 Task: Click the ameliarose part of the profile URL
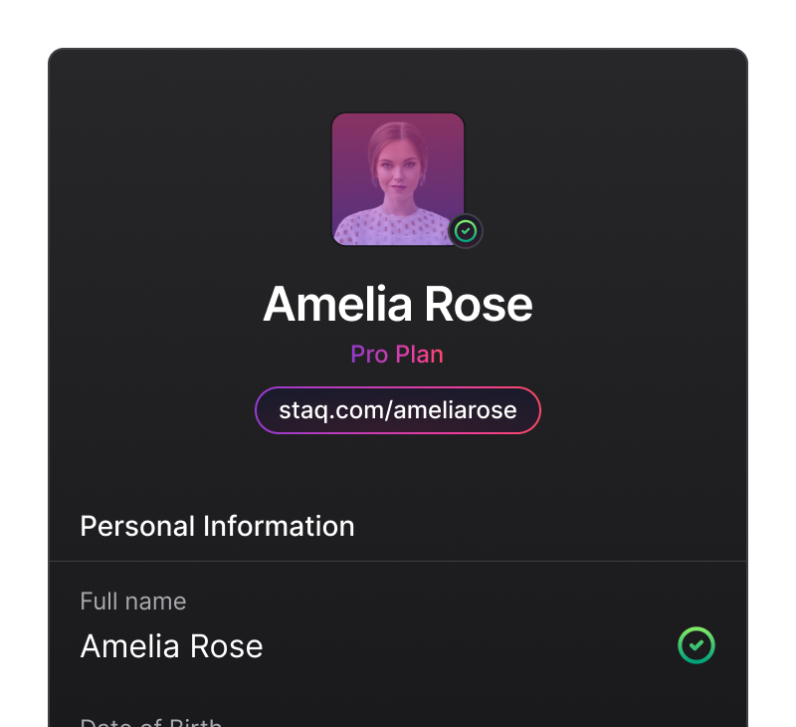tap(456, 410)
